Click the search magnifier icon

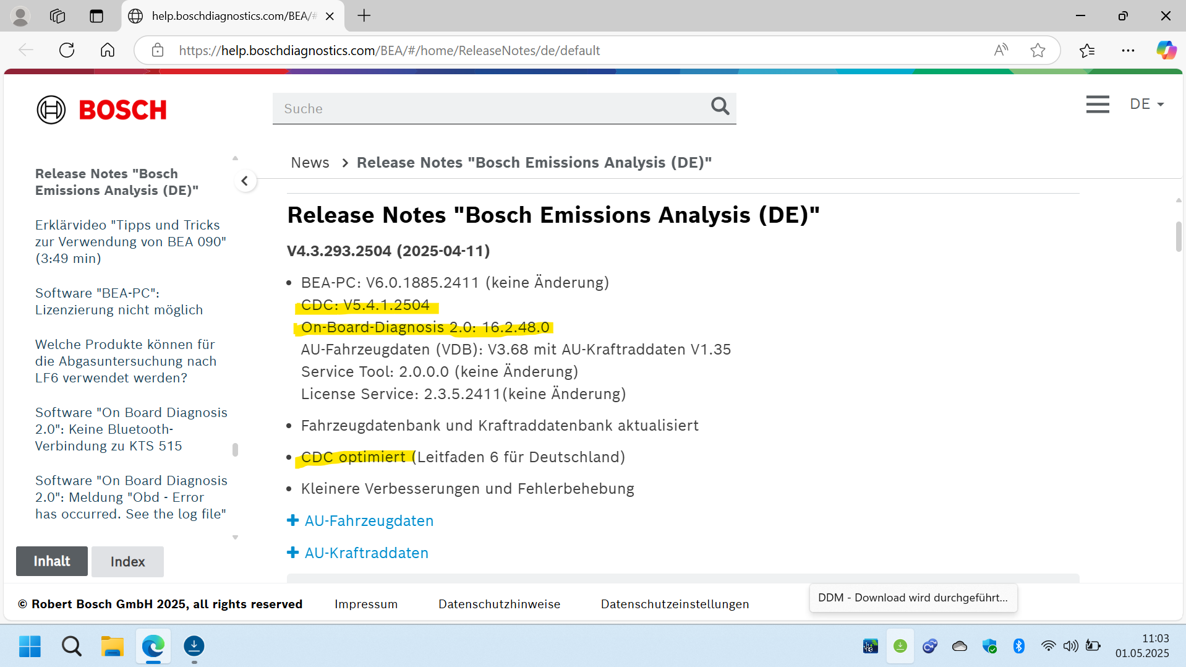pos(720,106)
